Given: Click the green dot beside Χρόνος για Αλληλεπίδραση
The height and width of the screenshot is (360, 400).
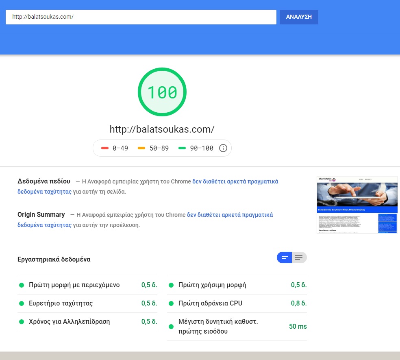Looking at the screenshot, I should tap(22, 322).
